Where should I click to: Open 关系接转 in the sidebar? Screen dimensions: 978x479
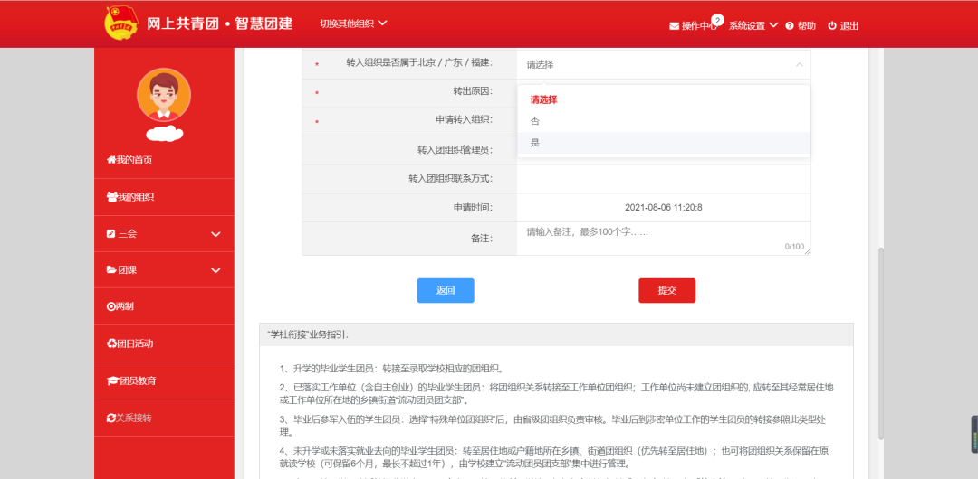point(129,418)
